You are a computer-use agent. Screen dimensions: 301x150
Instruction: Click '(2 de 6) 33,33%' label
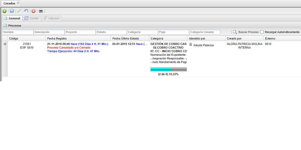[x=168, y=74]
